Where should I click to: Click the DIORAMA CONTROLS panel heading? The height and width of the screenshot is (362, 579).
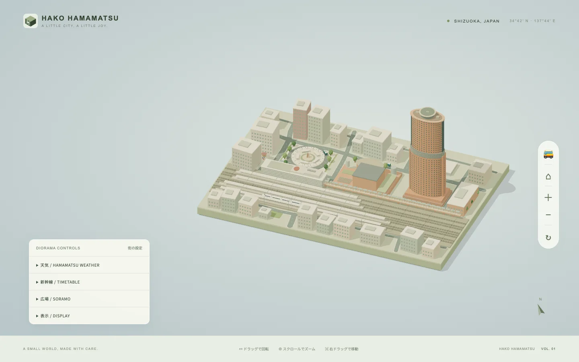(x=58, y=248)
